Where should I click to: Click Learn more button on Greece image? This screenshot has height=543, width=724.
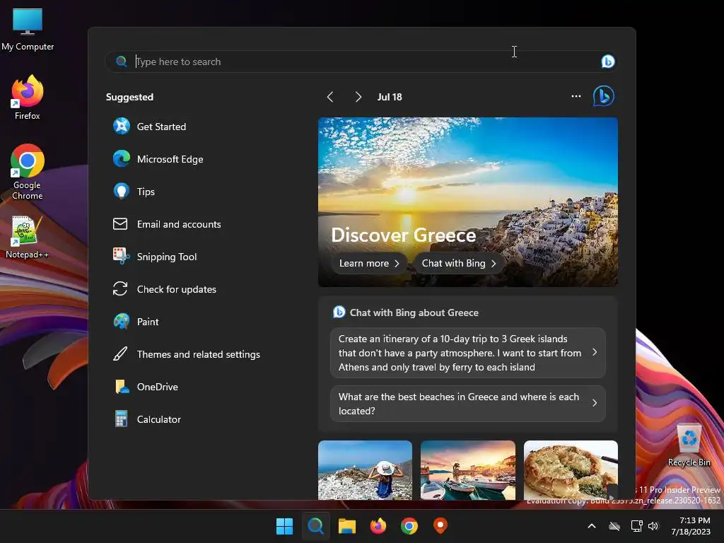click(x=369, y=263)
